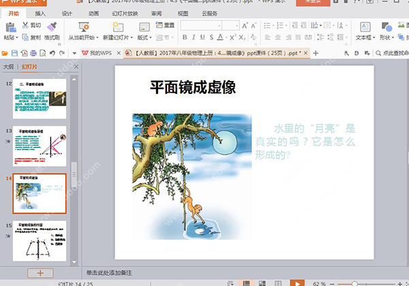409x286 pixels.
Task: Expand the 从当前开始 dropdown arrow
Action: tap(97, 37)
